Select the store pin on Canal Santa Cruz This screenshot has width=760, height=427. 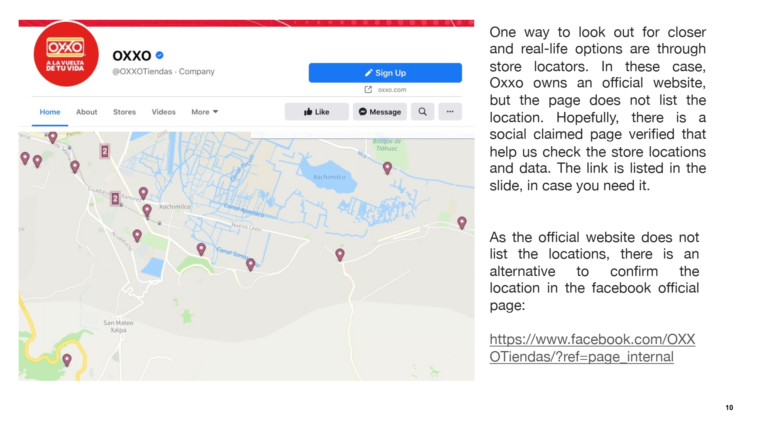pos(251,265)
